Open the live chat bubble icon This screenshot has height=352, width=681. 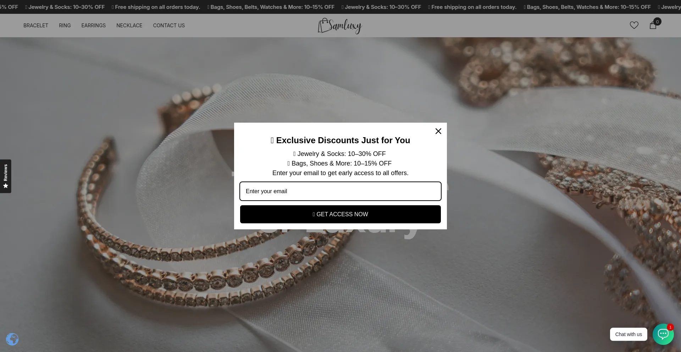pos(663,334)
